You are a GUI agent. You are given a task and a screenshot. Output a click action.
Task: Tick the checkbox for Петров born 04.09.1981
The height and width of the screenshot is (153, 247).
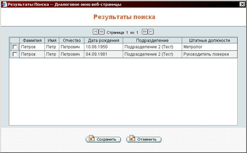point(15,54)
